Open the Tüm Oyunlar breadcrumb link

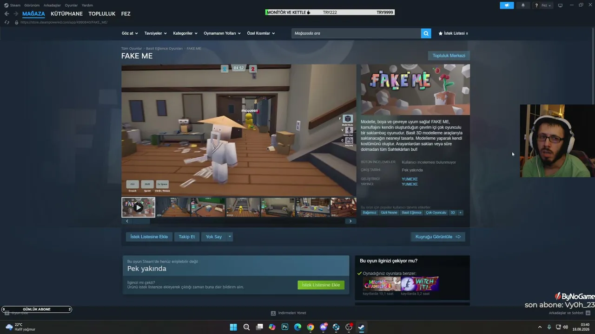132,49
